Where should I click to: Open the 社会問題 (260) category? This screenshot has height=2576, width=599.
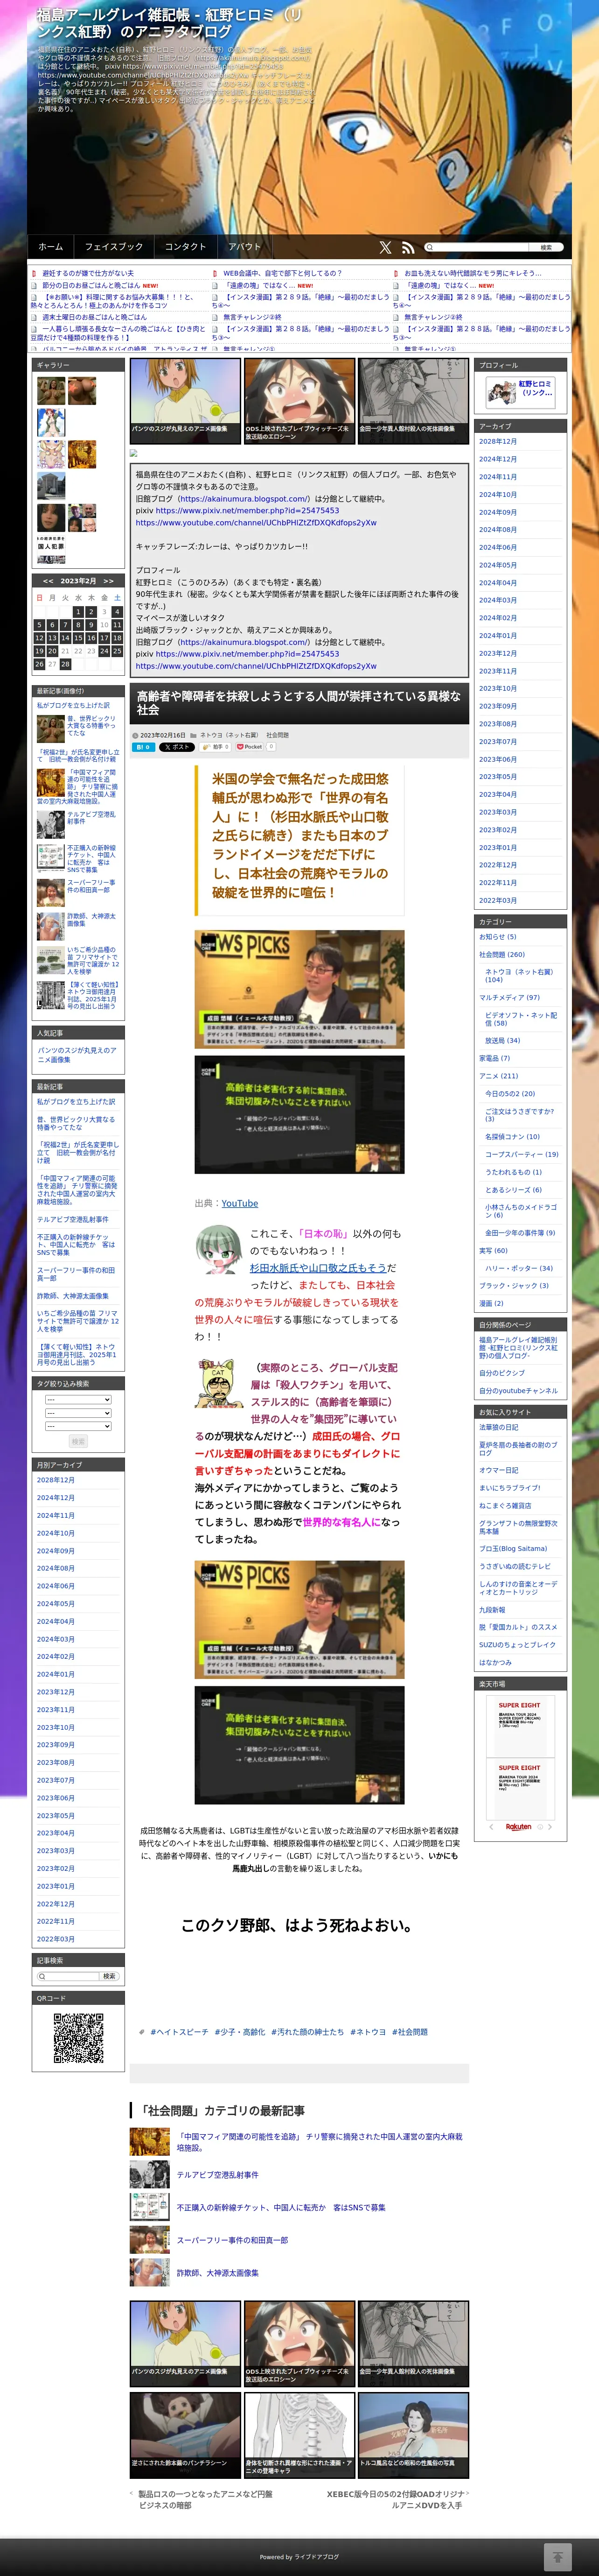(x=501, y=954)
